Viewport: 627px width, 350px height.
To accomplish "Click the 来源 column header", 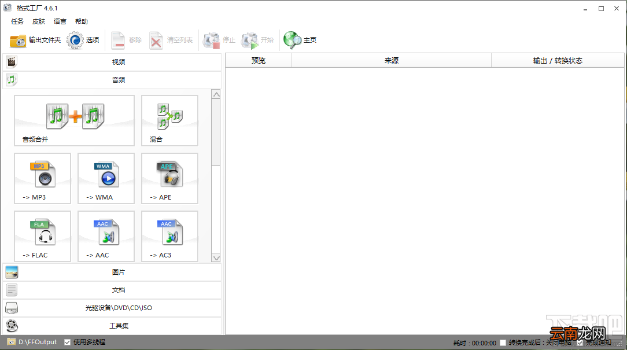I will pos(392,60).
